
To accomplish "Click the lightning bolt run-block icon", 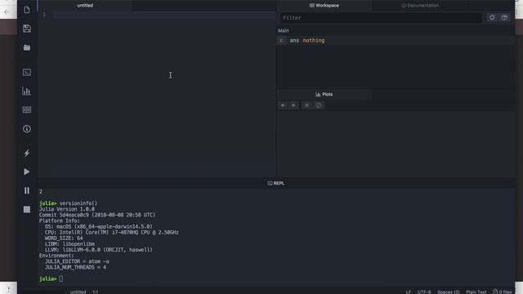I will click(x=27, y=153).
